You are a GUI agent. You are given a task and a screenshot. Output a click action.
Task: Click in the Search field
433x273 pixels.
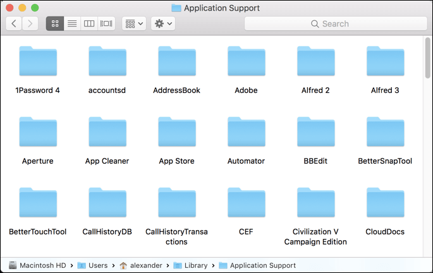tap(336, 24)
